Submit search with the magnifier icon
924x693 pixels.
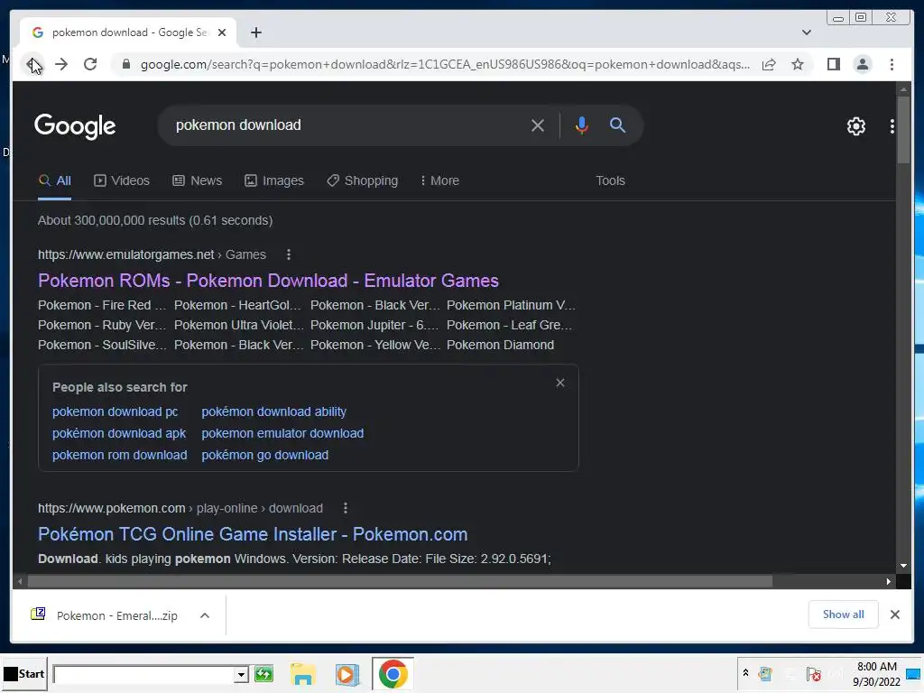click(617, 125)
